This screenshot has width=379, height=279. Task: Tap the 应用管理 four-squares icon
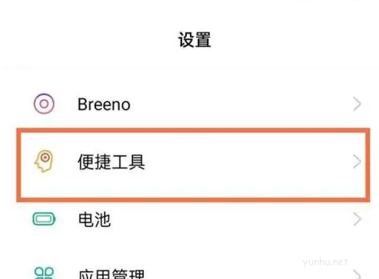click(x=44, y=273)
